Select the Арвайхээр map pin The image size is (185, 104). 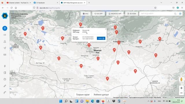[98, 58]
